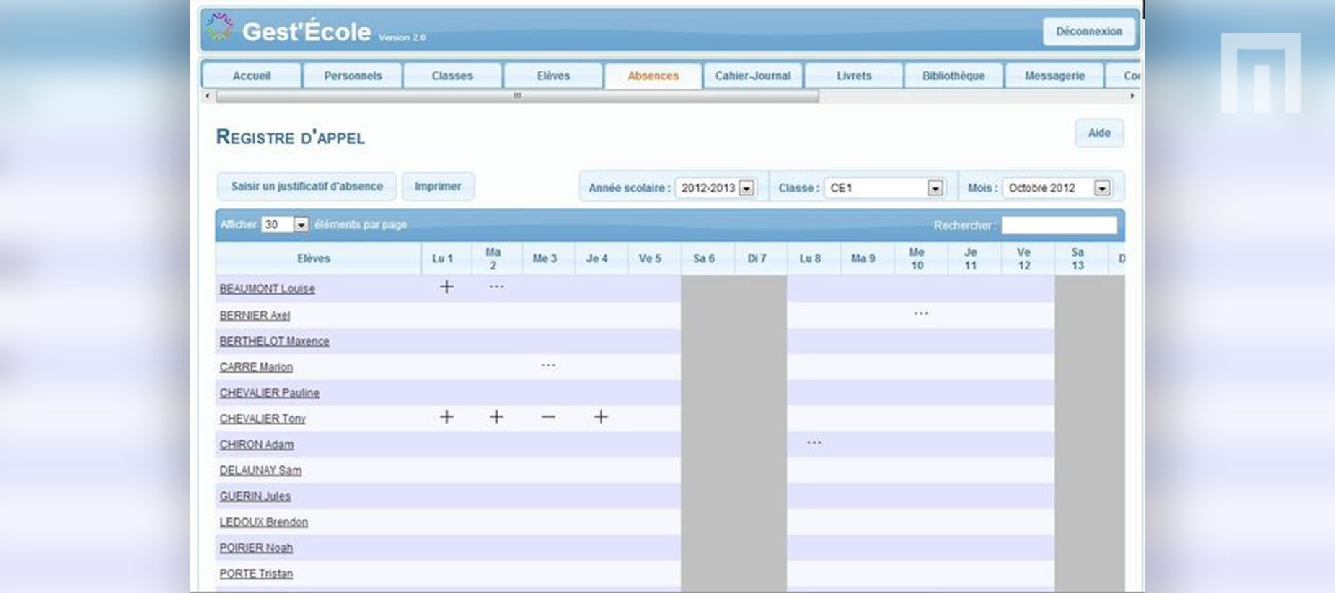Click dotted mark for BERNIER Axel on Me 10
Image resolution: width=1335 pixels, height=593 pixels.
pos(921,313)
